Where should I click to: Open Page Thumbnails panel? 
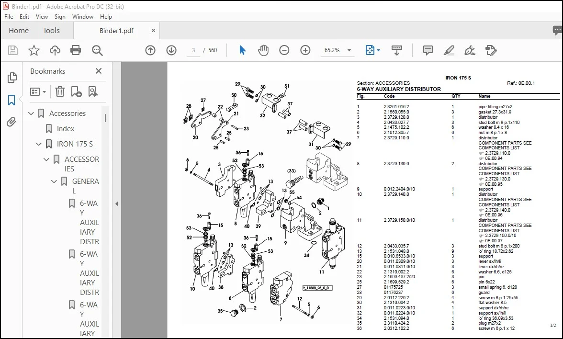pyautogui.click(x=12, y=77)
